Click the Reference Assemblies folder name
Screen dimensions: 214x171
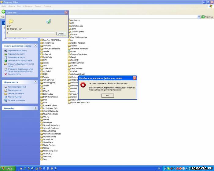[79, 49]
